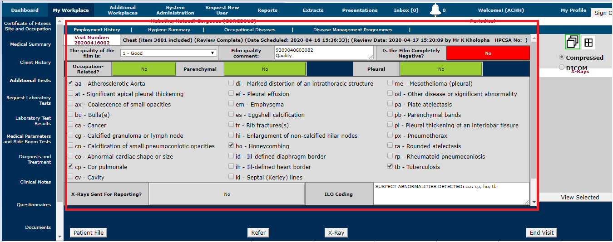The width and height of the screenshot is (613, 242).
Task: Check px - Pneumothorax box
Action: coord(390,136)
